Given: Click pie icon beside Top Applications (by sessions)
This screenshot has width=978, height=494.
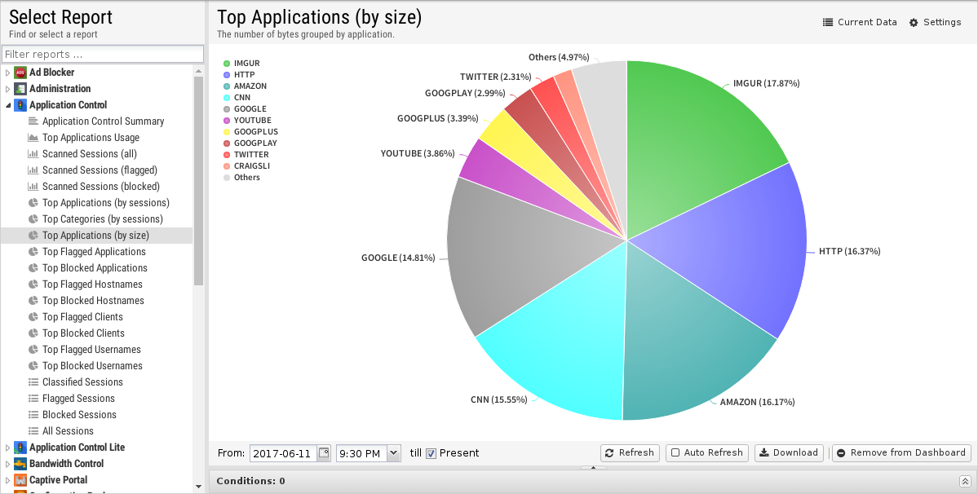Looking at the screenshot, I should 33,202.
